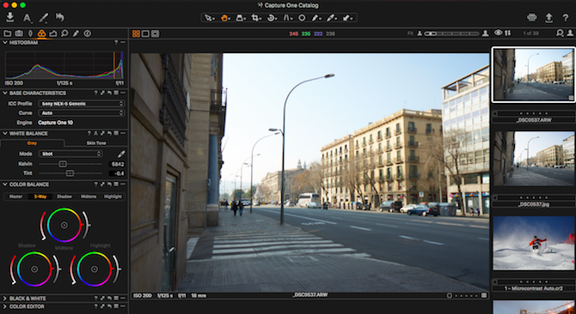Select the Master color balance mode
This screenshot has height=314, width=576.
[x=15, y=196]
